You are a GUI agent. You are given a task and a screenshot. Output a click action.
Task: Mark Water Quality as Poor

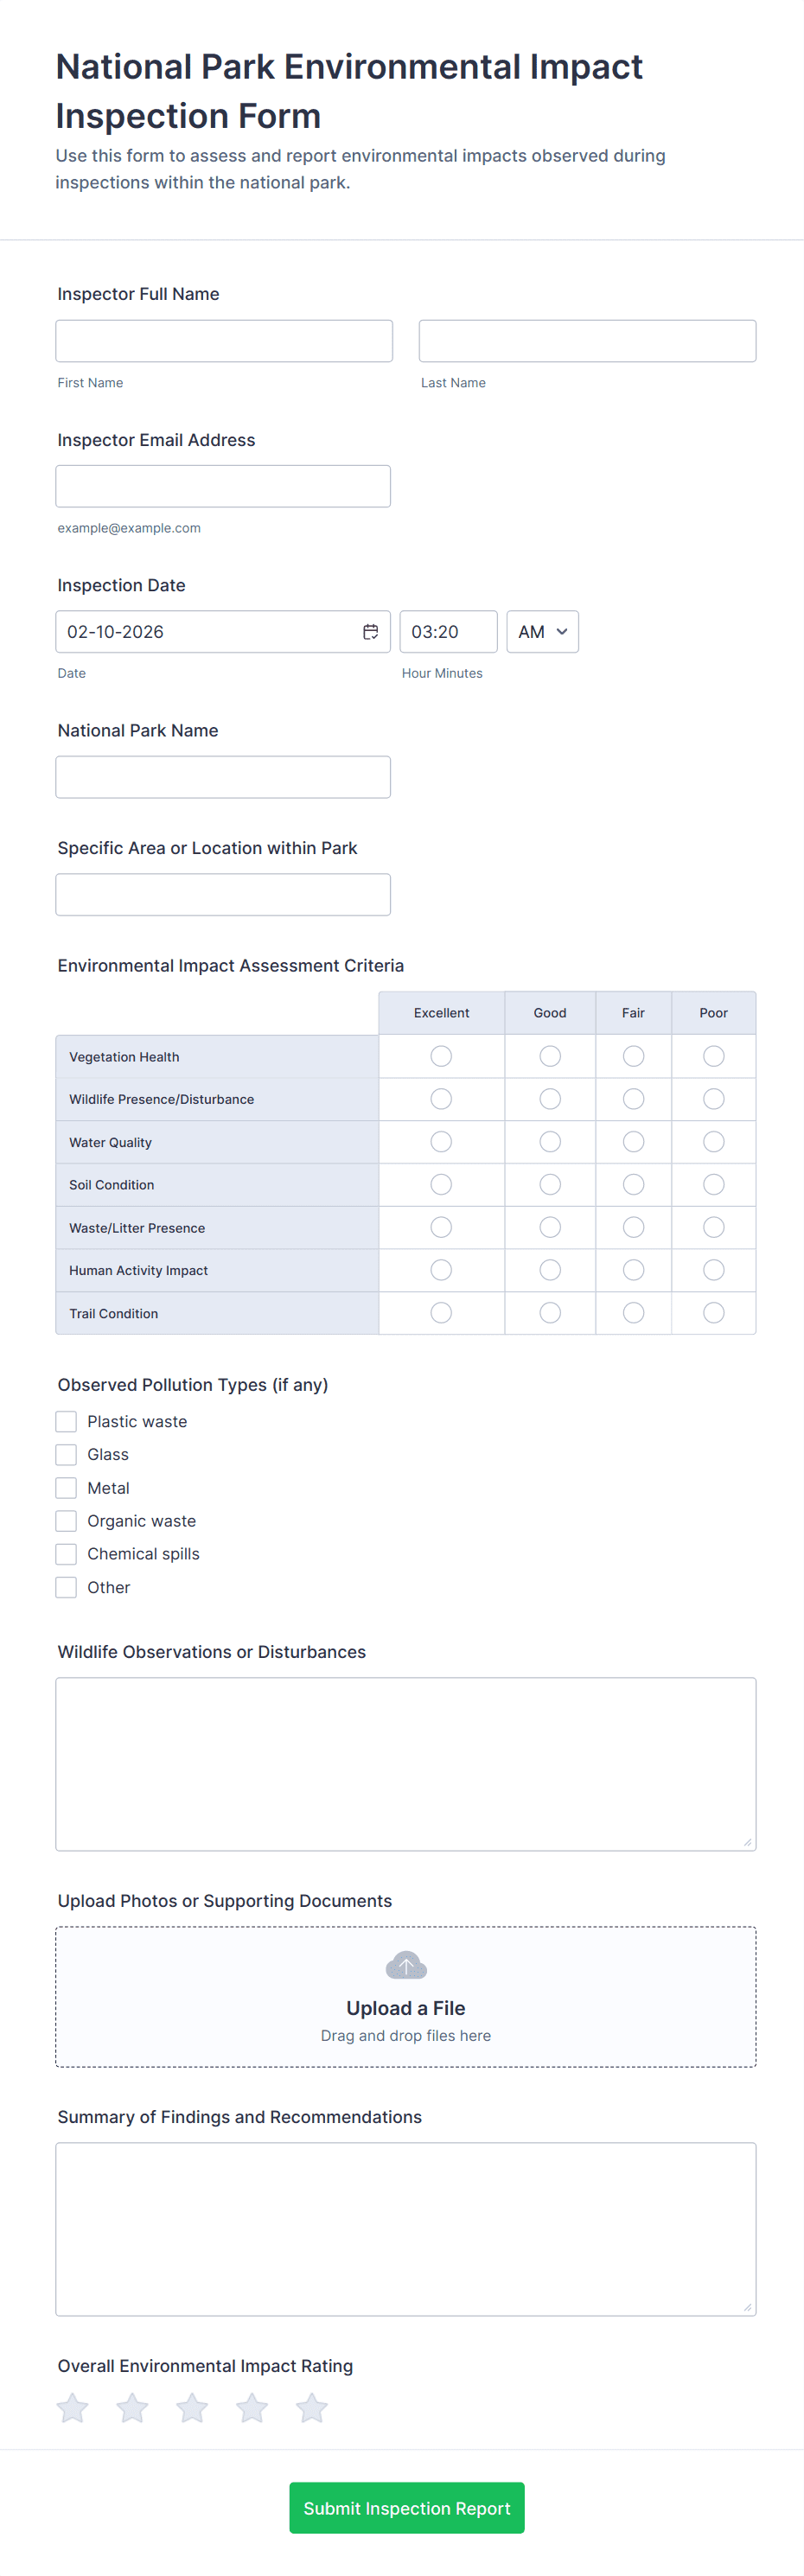click(x=713, y=1142)
